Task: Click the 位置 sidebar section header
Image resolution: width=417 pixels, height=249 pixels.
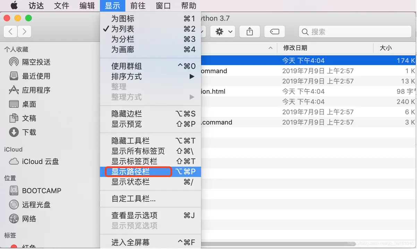Action: point(10,178)
